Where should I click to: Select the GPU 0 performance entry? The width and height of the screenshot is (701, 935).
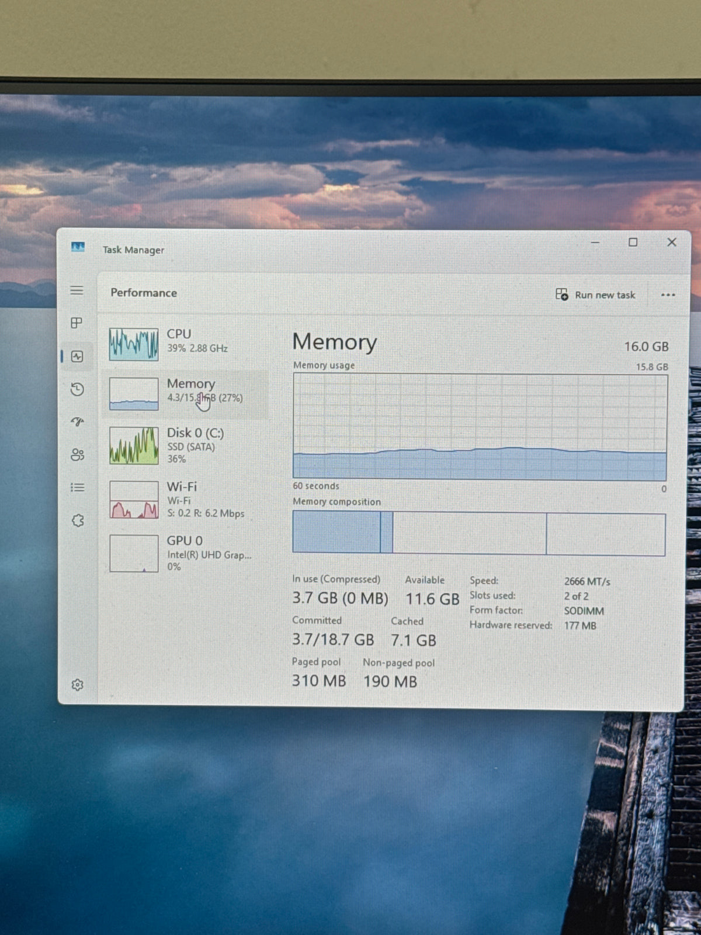185,553
